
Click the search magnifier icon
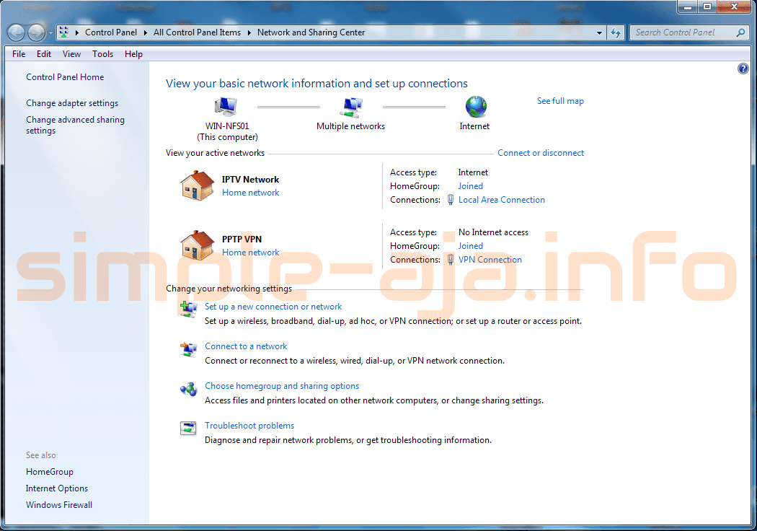(x=740, y=32)
